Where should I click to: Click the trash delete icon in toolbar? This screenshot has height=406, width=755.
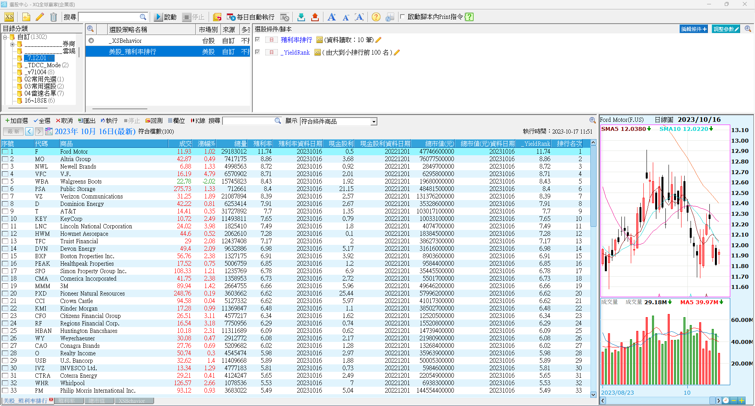click(53, 17)
